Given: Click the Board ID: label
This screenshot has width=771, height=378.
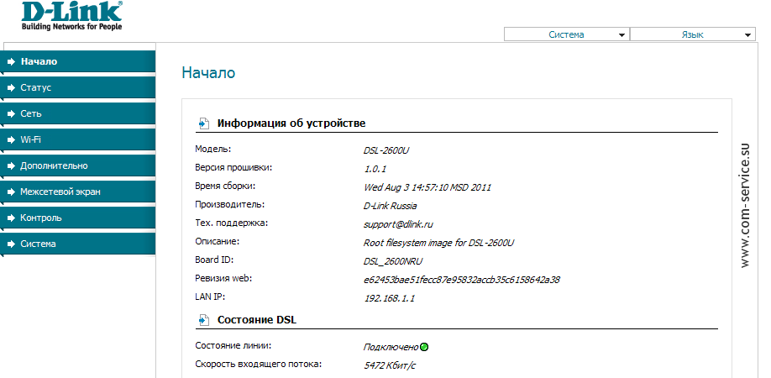Looking at the screenshot, I should [214, 260].
